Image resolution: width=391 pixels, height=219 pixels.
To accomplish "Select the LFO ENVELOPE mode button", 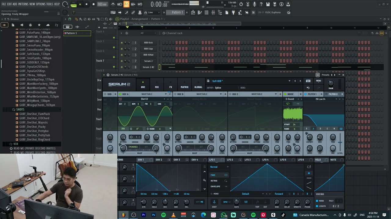I will (219, 186).
